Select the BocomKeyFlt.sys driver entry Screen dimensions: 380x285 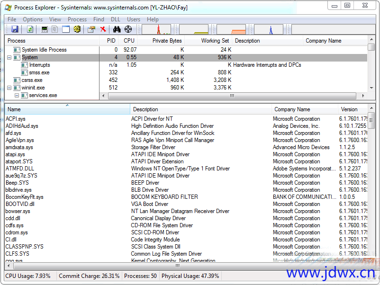(25, 197)
